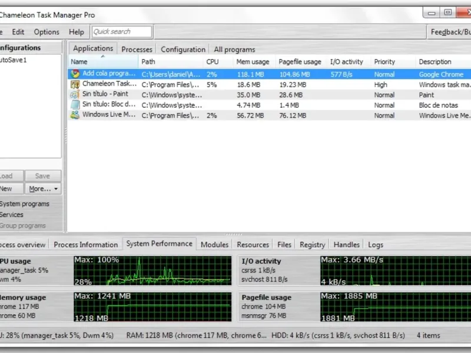Click the Paint application row icon
This screenshot has height=353, width=471.
click(75, 95)
